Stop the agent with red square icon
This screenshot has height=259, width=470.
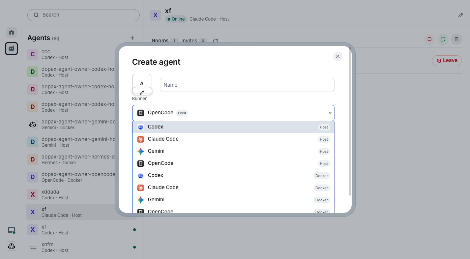430,39
